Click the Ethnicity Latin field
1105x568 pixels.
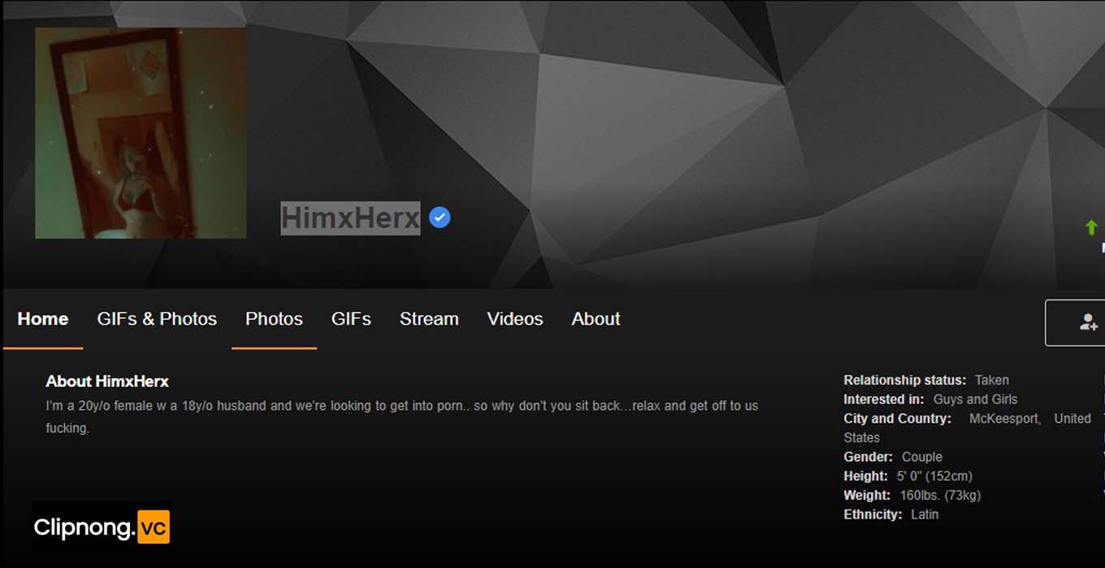(891, 514)
